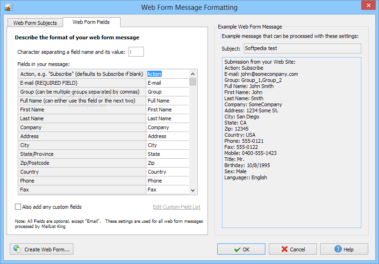Viewport: 379px width, 264px height.
Task: Click the blue question mark Help icon
Action: pyautogui.click(x=338, y=249)
